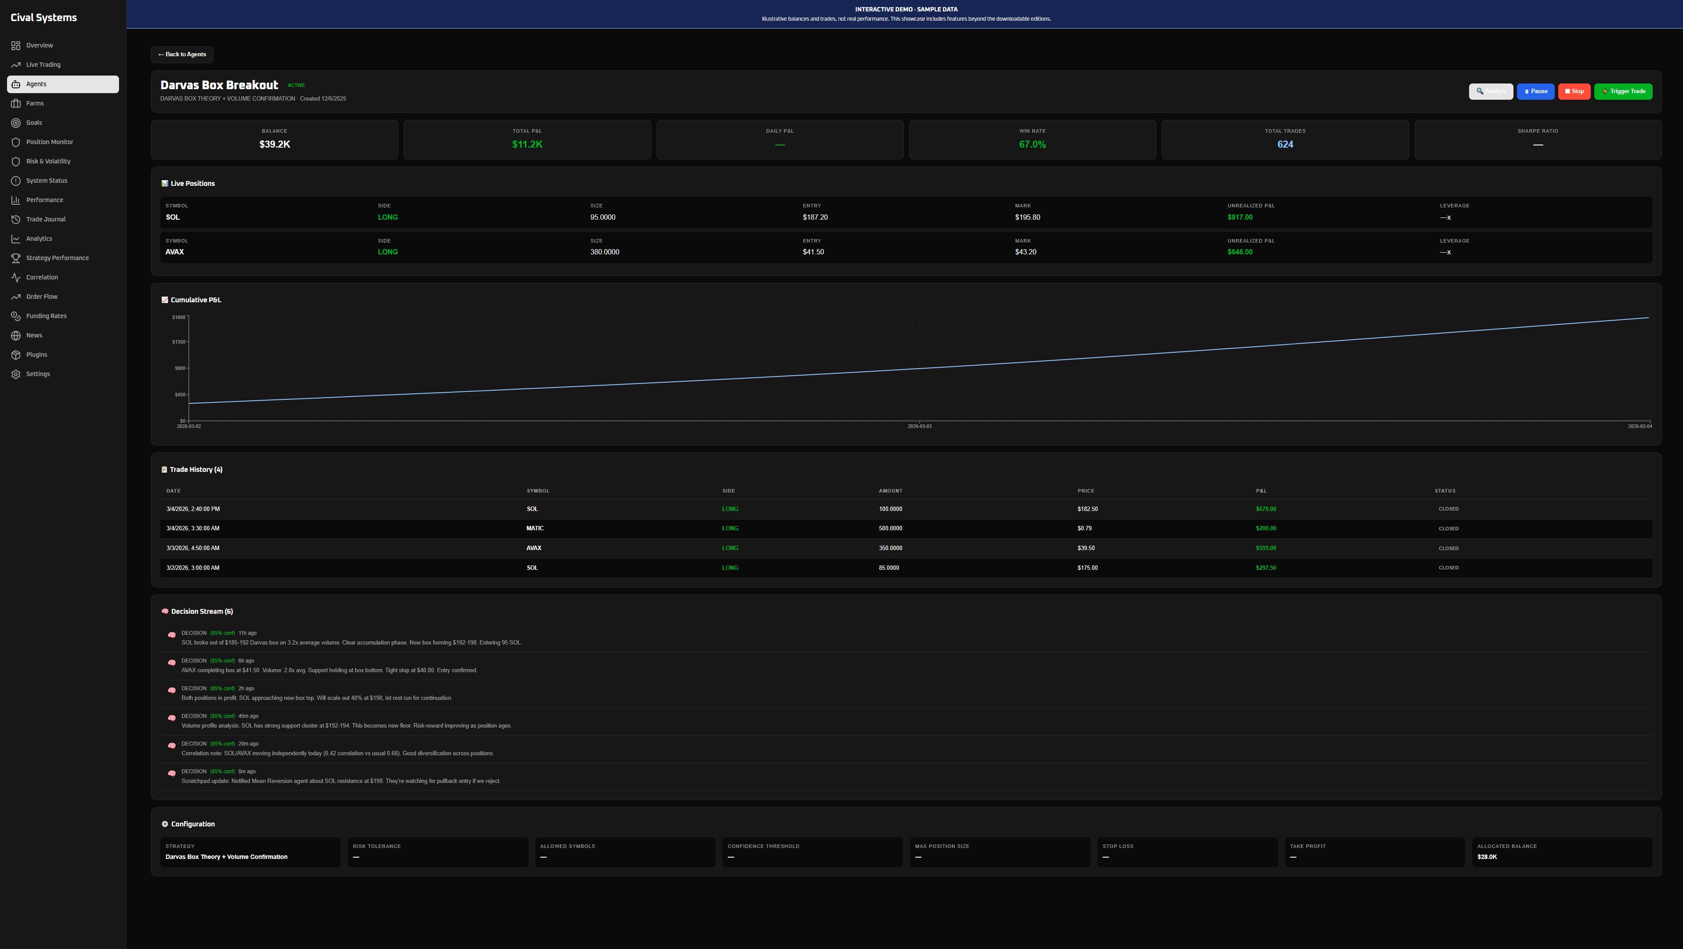Click the SOL unrealized P&L $817.00
1683x949 pixels.
tap(1239, 217)
